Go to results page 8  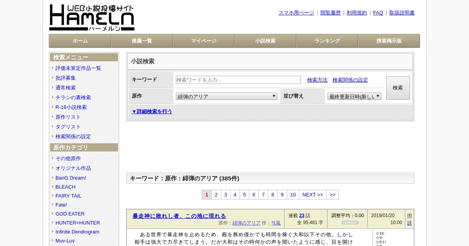[x=272, y=194]
